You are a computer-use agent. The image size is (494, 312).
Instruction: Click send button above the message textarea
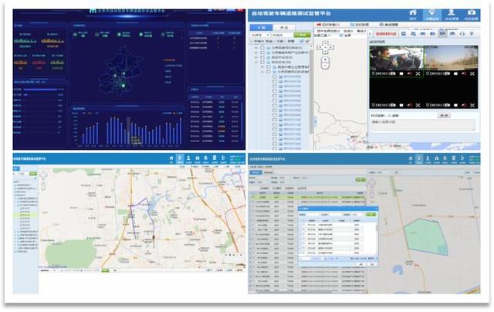coord(444,116)
